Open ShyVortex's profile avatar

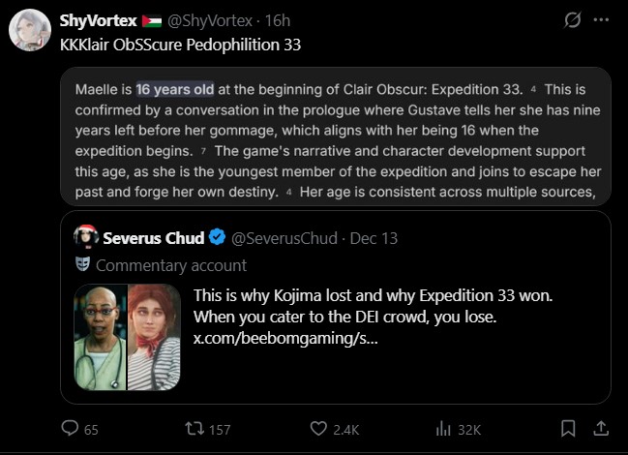click(30, 30)
